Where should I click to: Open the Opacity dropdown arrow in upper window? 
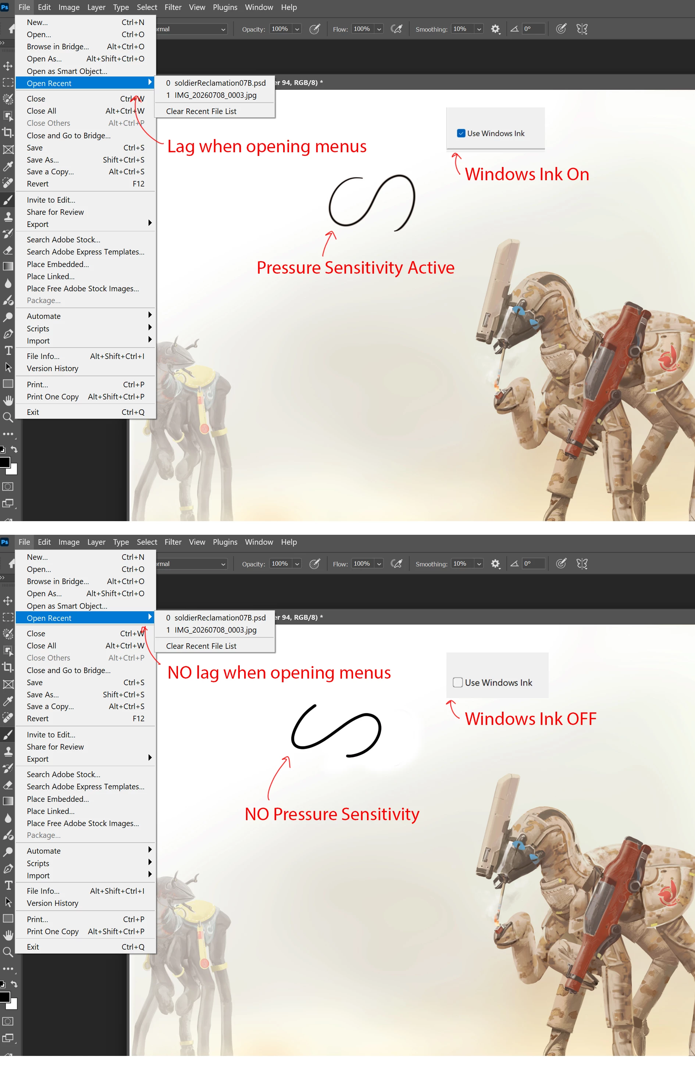pos(297,29)
